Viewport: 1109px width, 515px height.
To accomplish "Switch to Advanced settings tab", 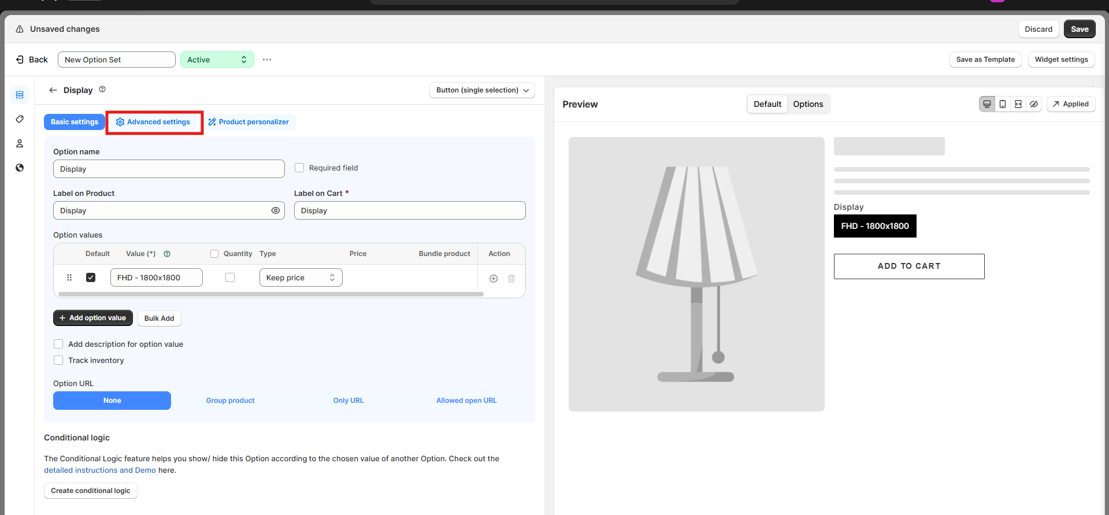I will 153,122.
